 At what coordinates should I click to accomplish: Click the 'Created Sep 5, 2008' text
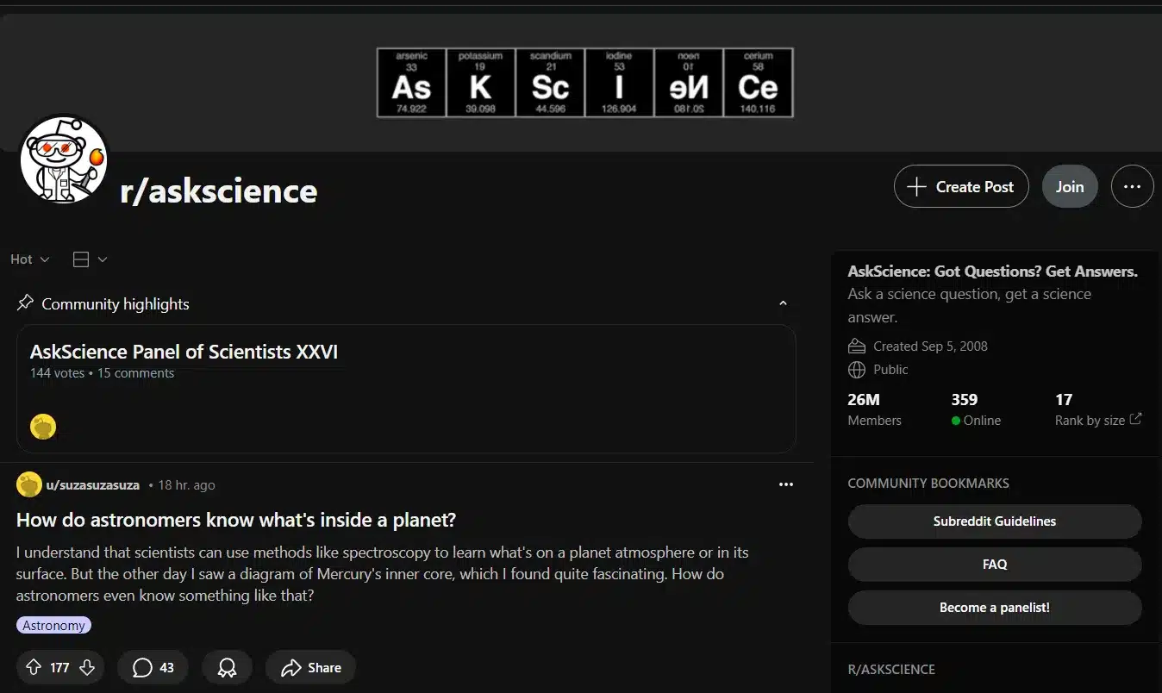pos(930,346)
